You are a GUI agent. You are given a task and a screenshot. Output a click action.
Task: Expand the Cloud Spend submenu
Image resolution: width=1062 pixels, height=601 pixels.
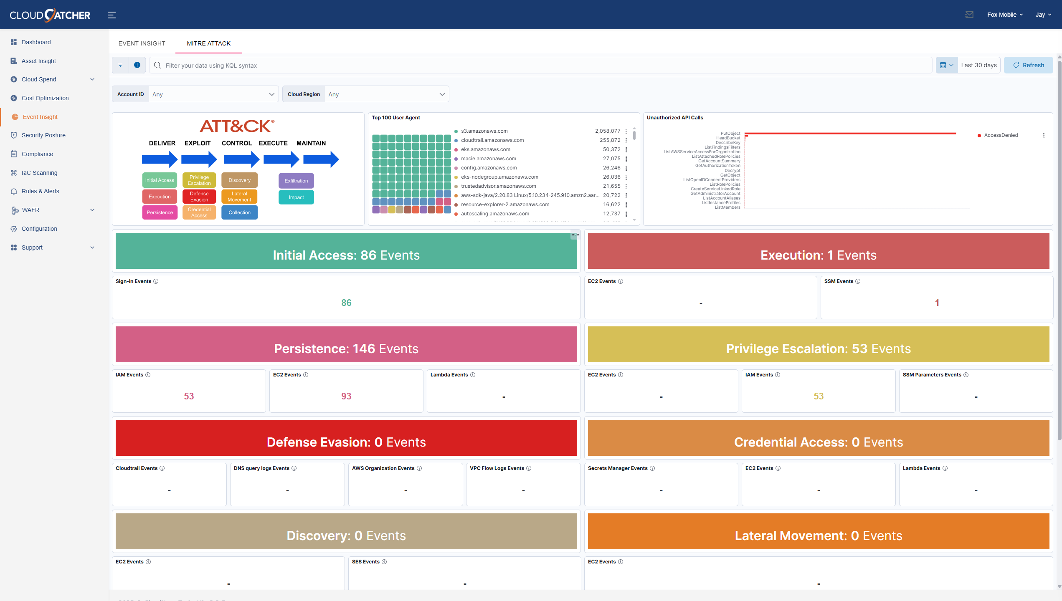92,79
